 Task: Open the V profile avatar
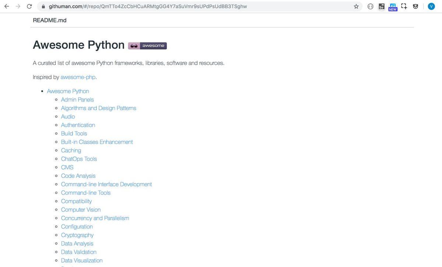(431, 6)
